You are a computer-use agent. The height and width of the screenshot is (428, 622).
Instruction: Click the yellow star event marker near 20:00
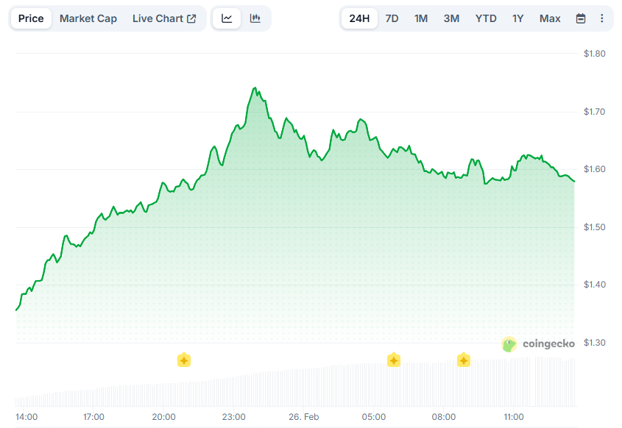[x=183, y=360]
